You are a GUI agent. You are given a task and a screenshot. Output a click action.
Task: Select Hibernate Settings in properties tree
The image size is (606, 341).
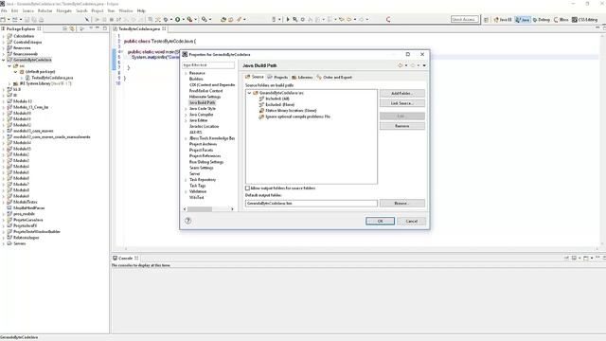coord(205,97)
